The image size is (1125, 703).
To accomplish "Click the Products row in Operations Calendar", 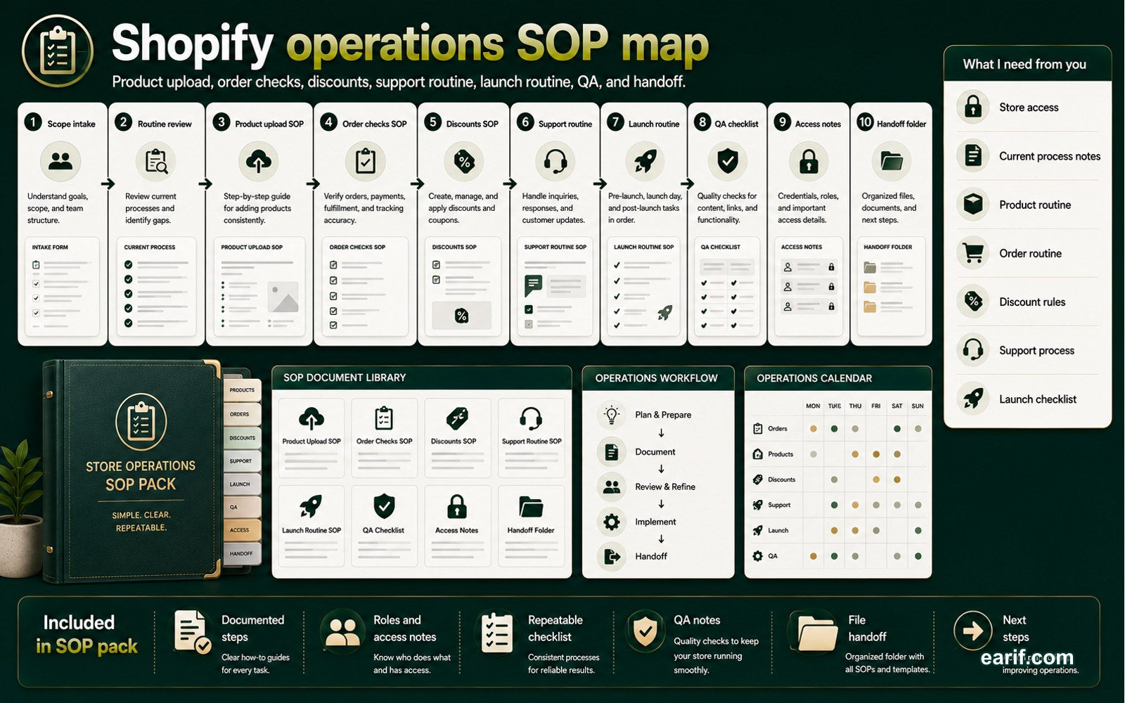I will coord(838,454).
